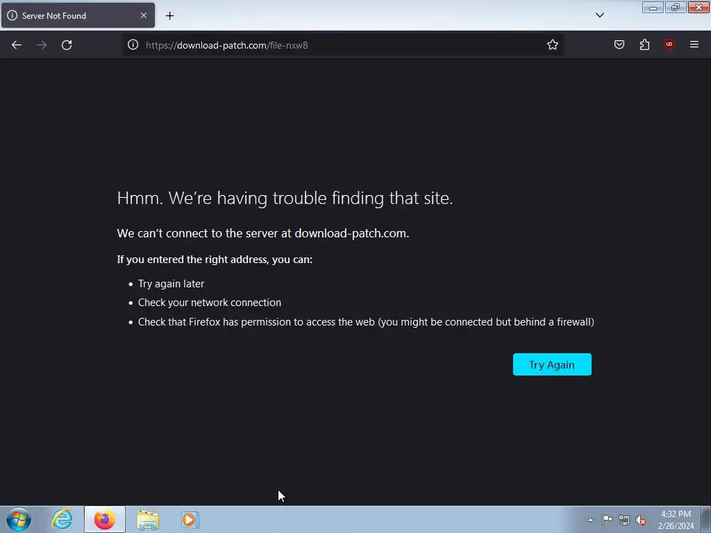Focus the address bar showing download-patch.com URL

click(343, 45)
